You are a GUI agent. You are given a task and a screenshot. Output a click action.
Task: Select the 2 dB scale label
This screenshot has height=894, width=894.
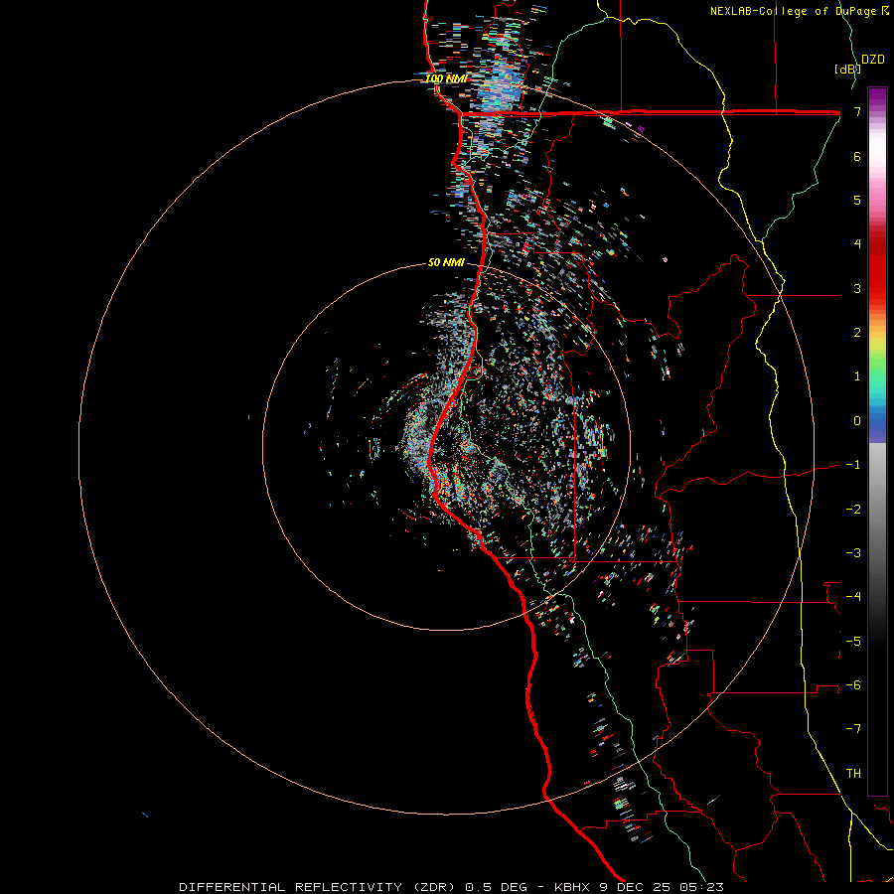point(857,333)
